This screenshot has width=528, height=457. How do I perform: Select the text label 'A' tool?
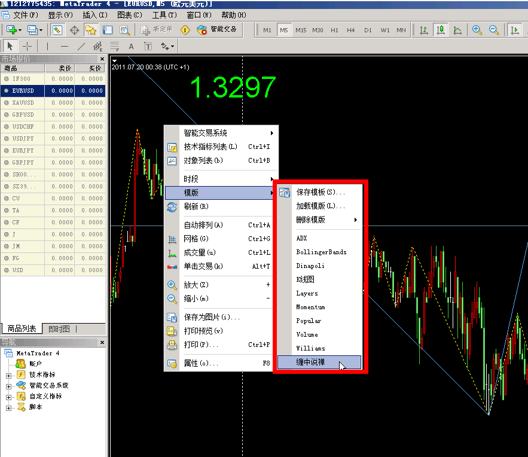(x=131, y=46)
